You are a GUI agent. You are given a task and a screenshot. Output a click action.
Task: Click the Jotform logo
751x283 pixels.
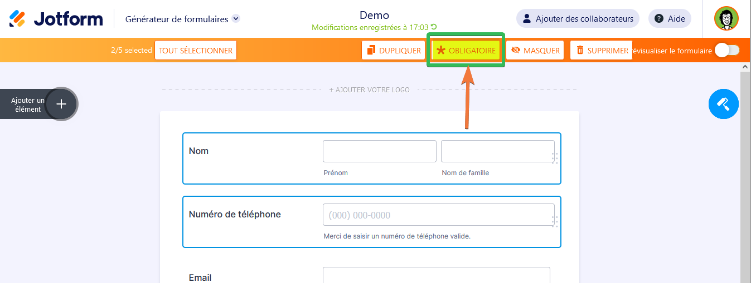56,19
